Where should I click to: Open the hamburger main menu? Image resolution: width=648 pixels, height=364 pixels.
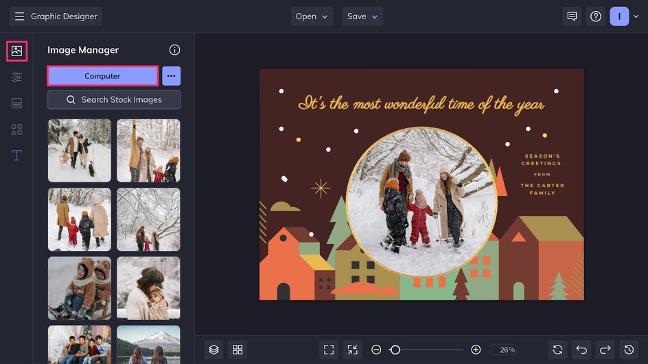tap(19, 16)
